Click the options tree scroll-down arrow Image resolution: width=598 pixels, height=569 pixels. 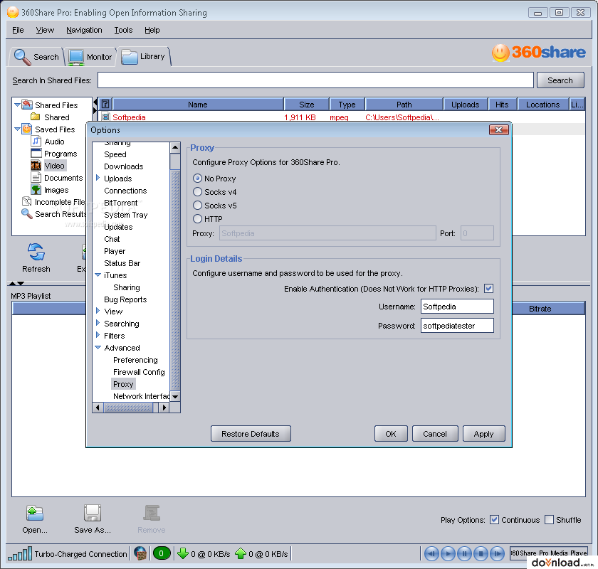(x=175, y=396)
